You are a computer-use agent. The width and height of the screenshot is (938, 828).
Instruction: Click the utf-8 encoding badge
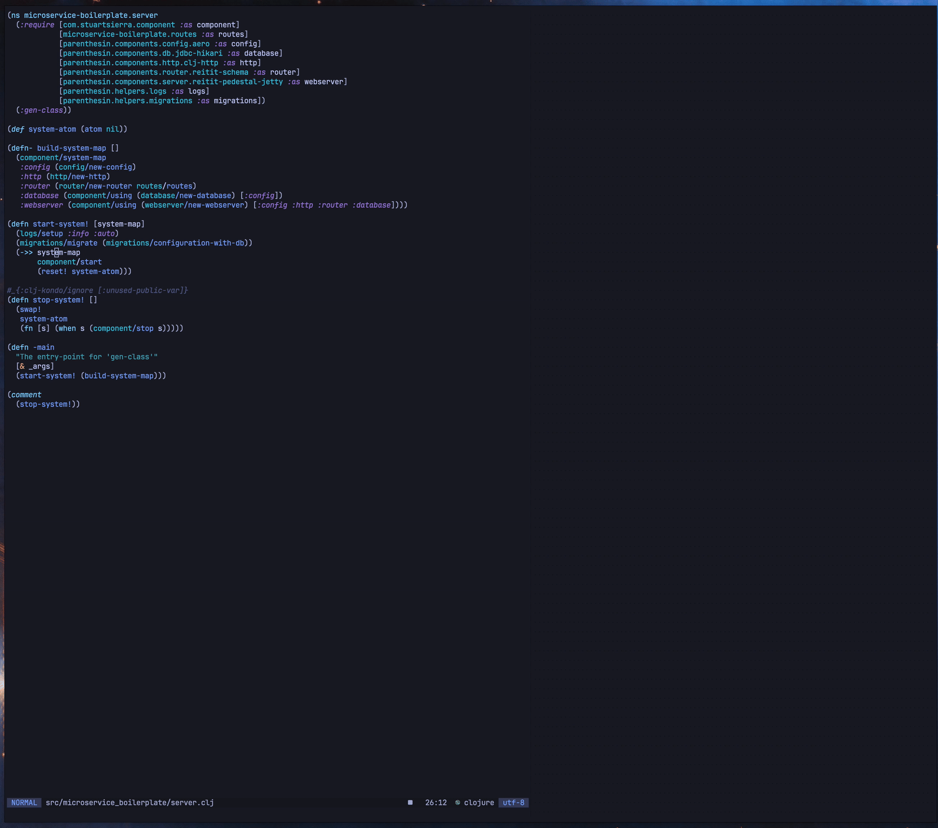coord(513,803)
